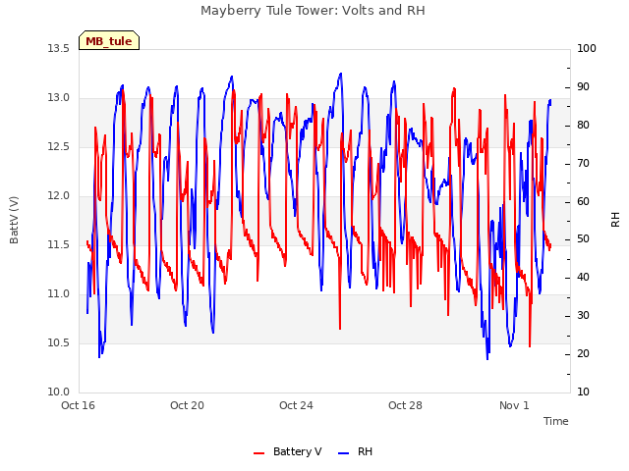The image size is (629, 471).
Task: Click the 'Oct 28' x-axis tick label
Action: pyautogui.click(x=405, y=405)
